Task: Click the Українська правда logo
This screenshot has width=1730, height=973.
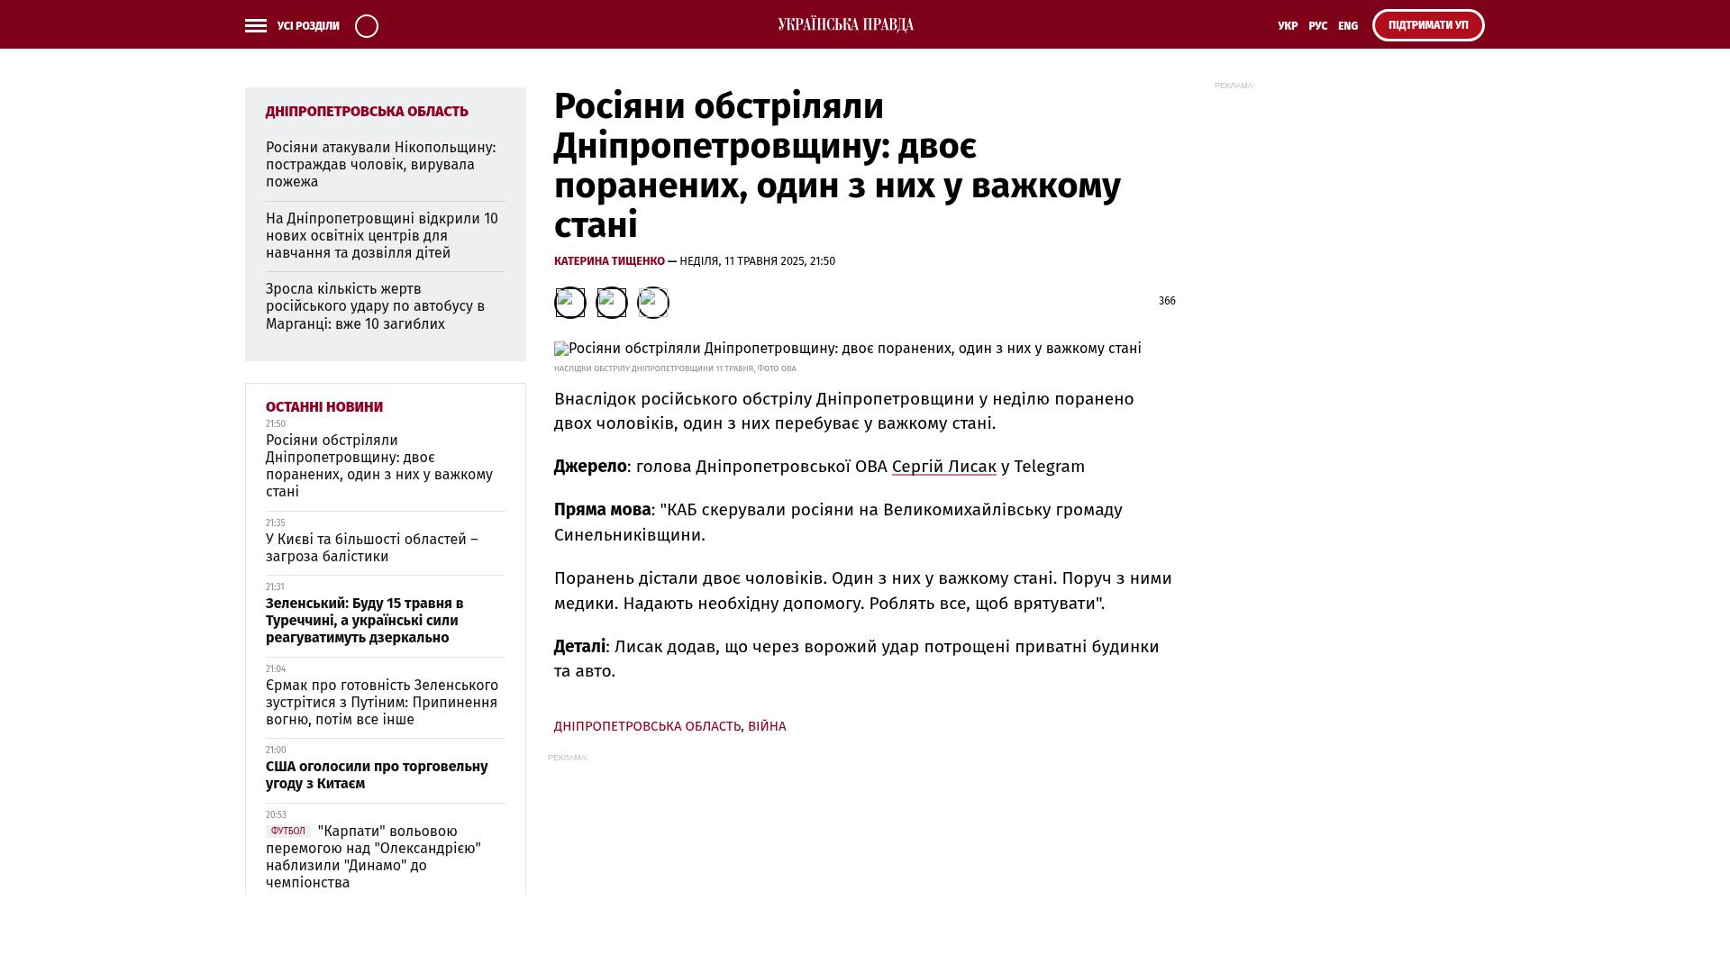Action: (x=845, y=25)
